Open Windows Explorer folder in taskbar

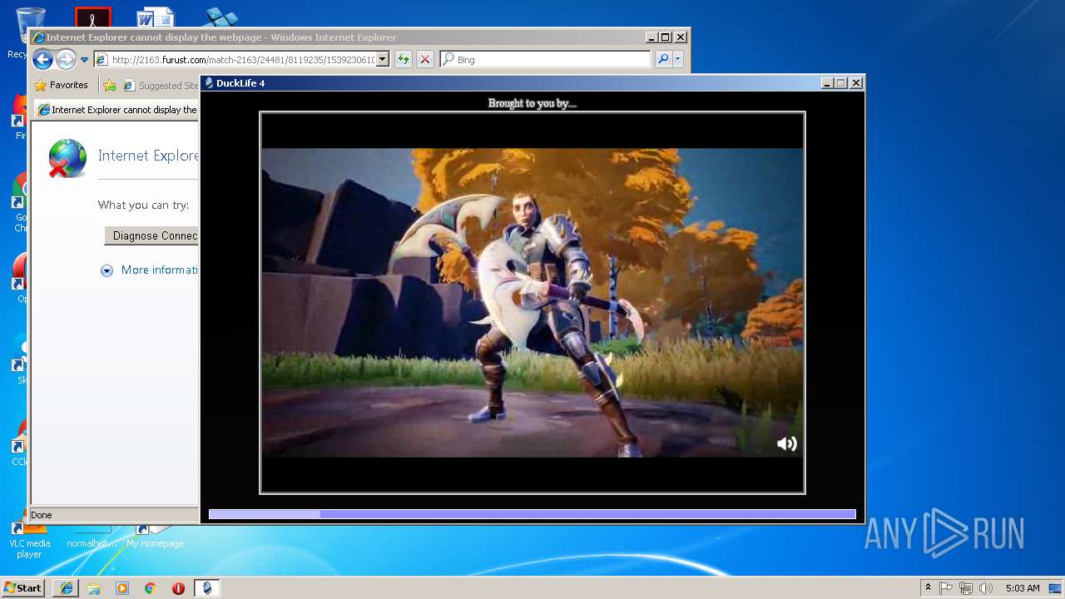coord(94,588)
